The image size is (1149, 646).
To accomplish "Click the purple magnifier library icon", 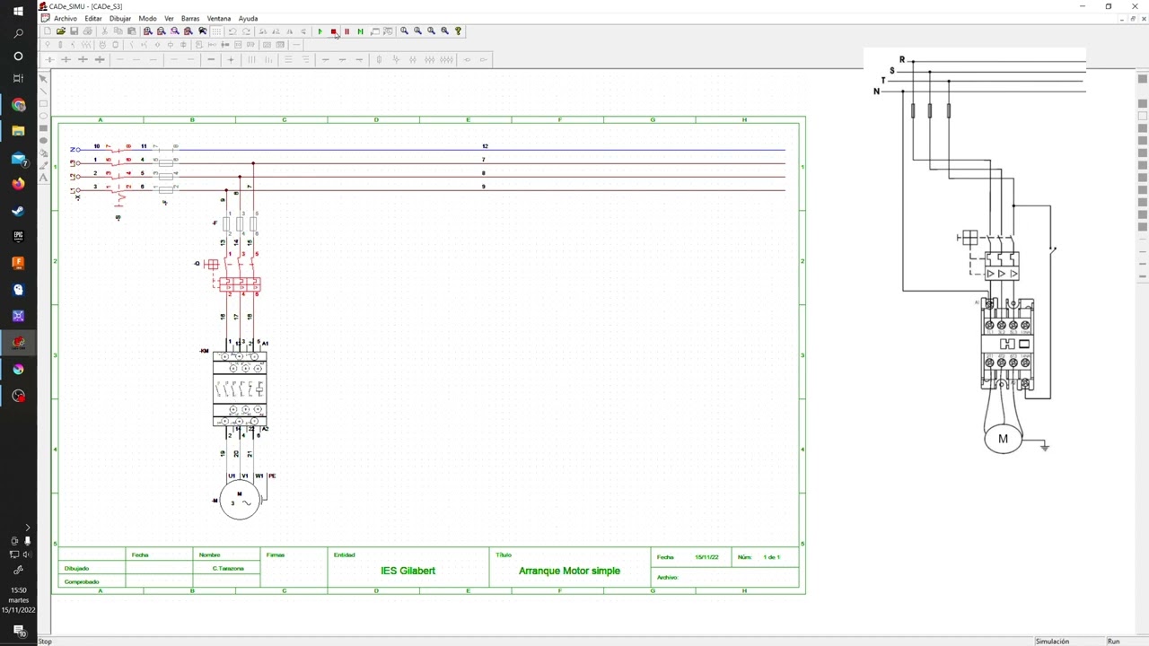I will pyautogui.click(x=175, y=31).
